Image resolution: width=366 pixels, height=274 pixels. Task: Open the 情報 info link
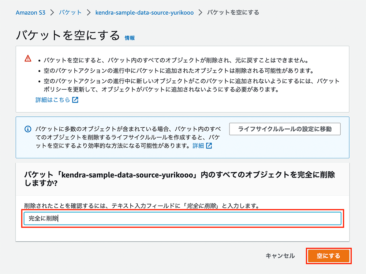click(130, 38)
